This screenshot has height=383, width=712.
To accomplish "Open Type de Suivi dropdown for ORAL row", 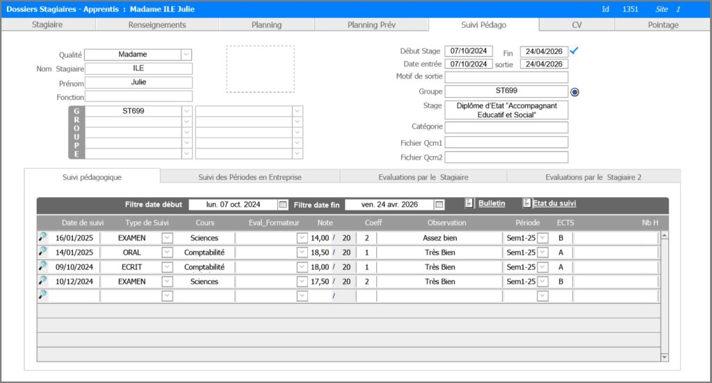I will click(167, 253).
